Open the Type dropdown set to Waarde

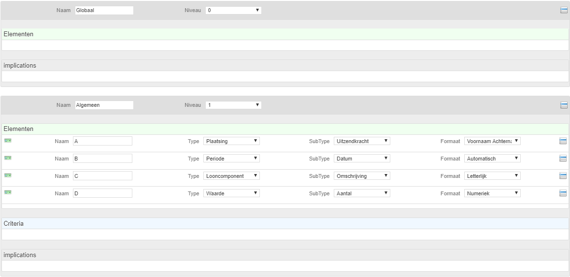231,193
